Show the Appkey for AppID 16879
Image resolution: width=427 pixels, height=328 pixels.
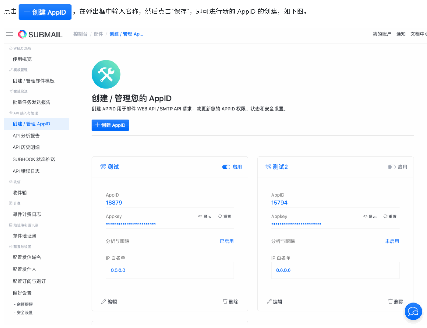pos(205,217)
